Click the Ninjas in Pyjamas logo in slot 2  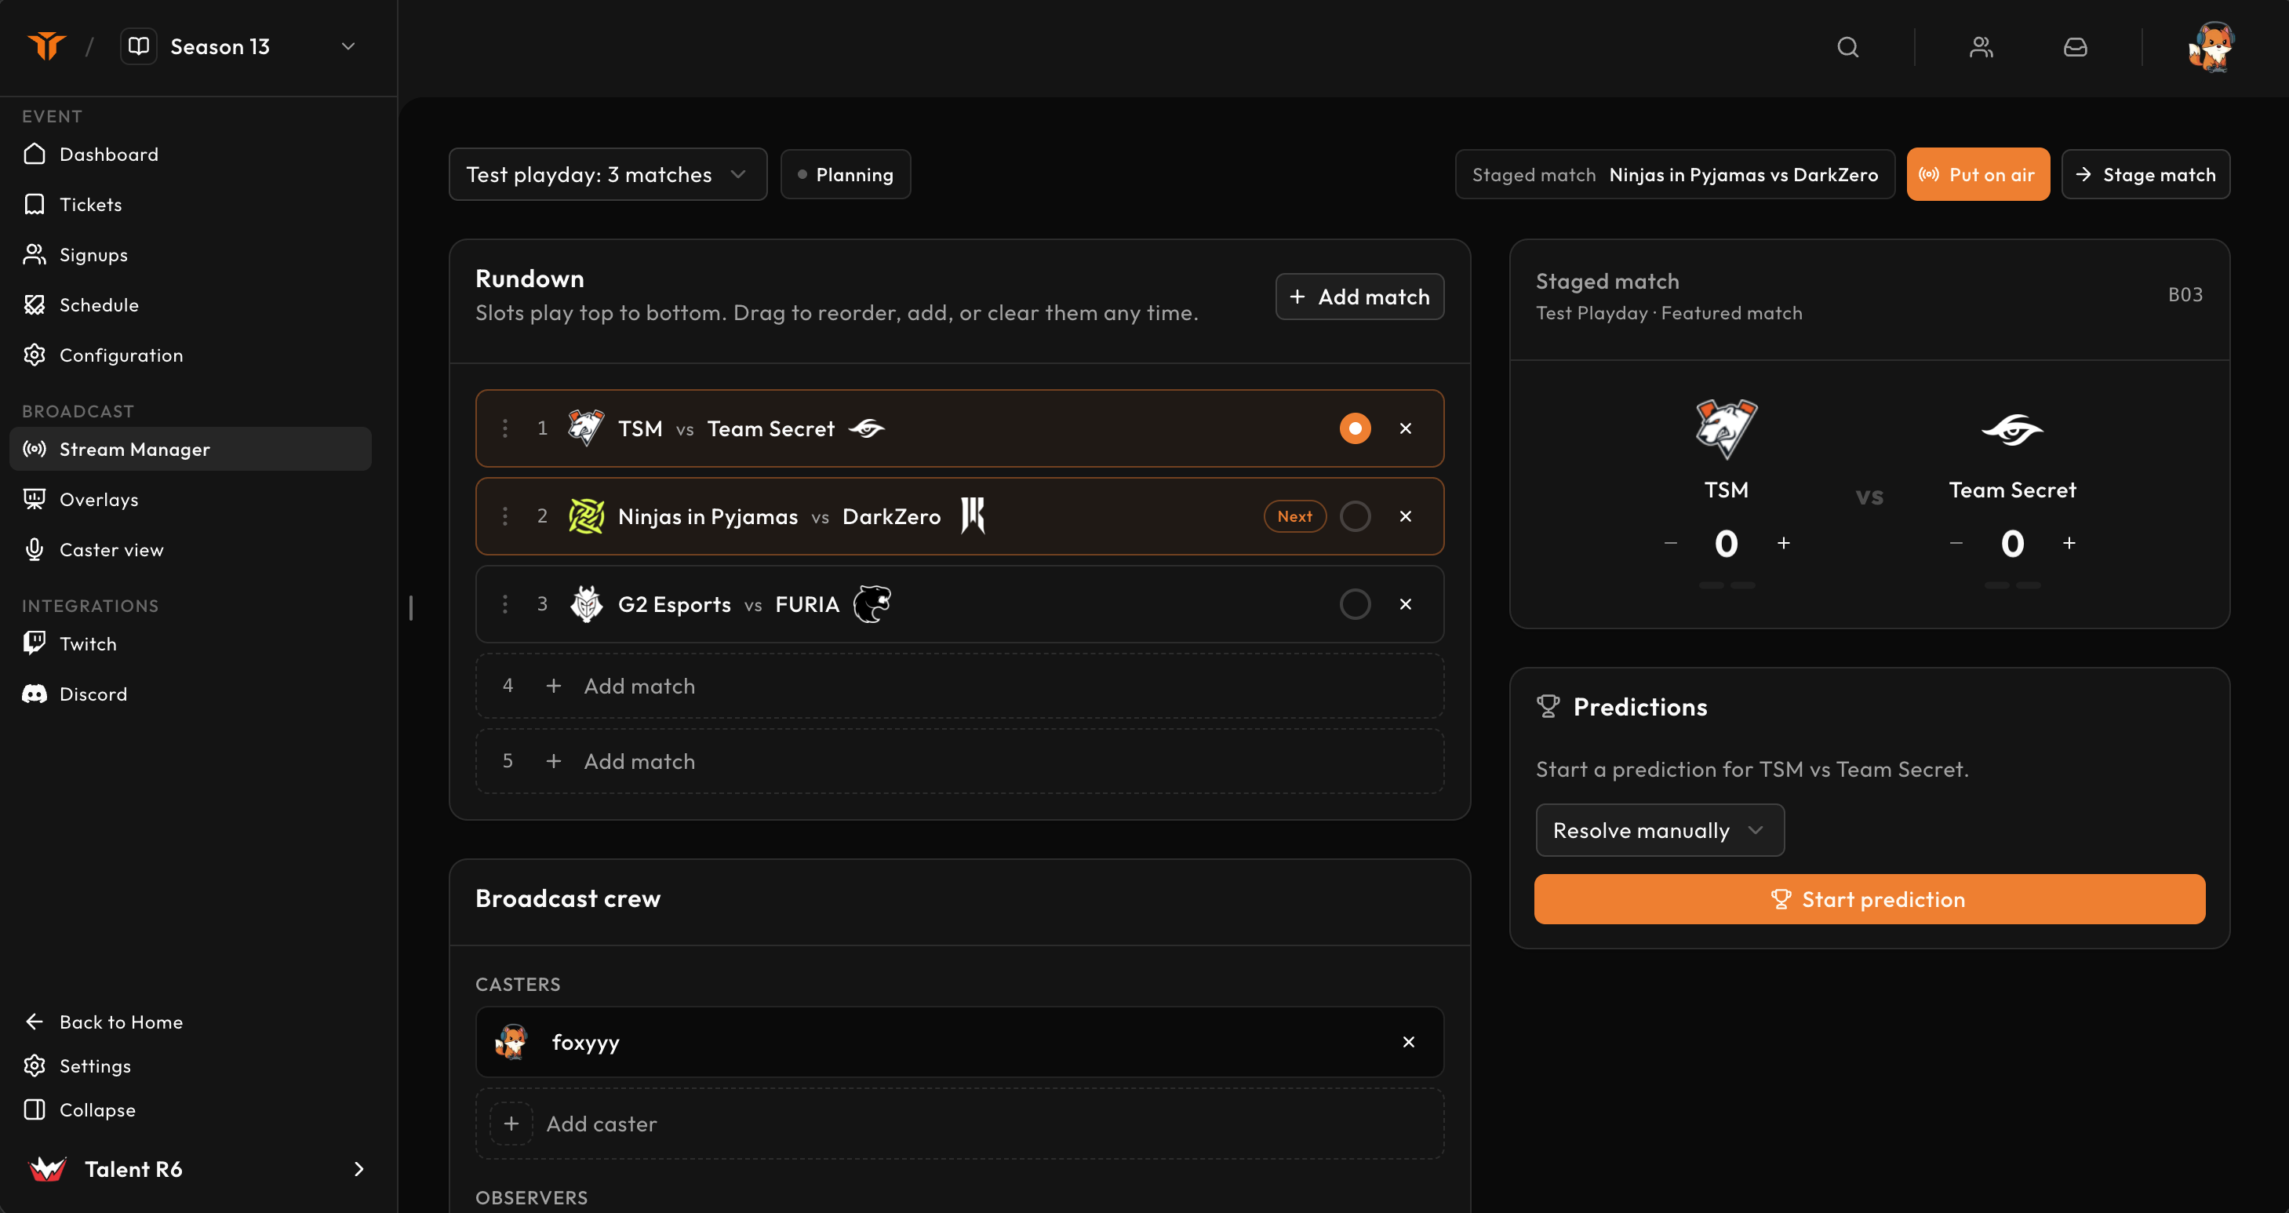click(x=585, y=516)
